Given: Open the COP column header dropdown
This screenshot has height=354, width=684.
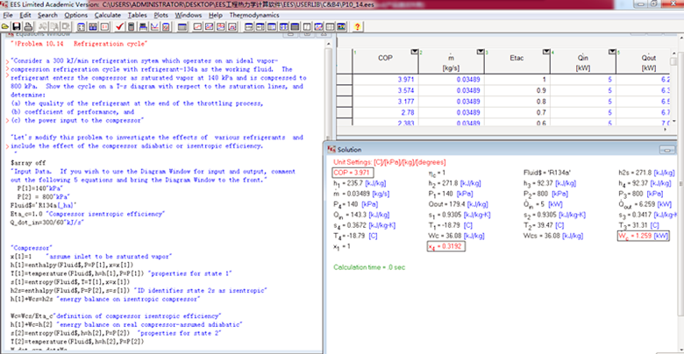Looking at the screenshot, I should [x=414, y=53].
